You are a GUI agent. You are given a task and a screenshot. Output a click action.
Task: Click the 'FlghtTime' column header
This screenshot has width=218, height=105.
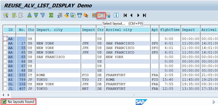point(170,30)
